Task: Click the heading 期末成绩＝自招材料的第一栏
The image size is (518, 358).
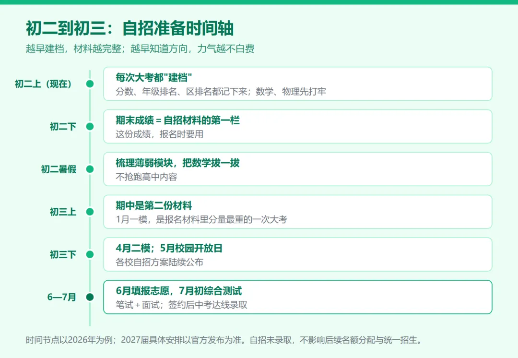Action: coord(177,120)
